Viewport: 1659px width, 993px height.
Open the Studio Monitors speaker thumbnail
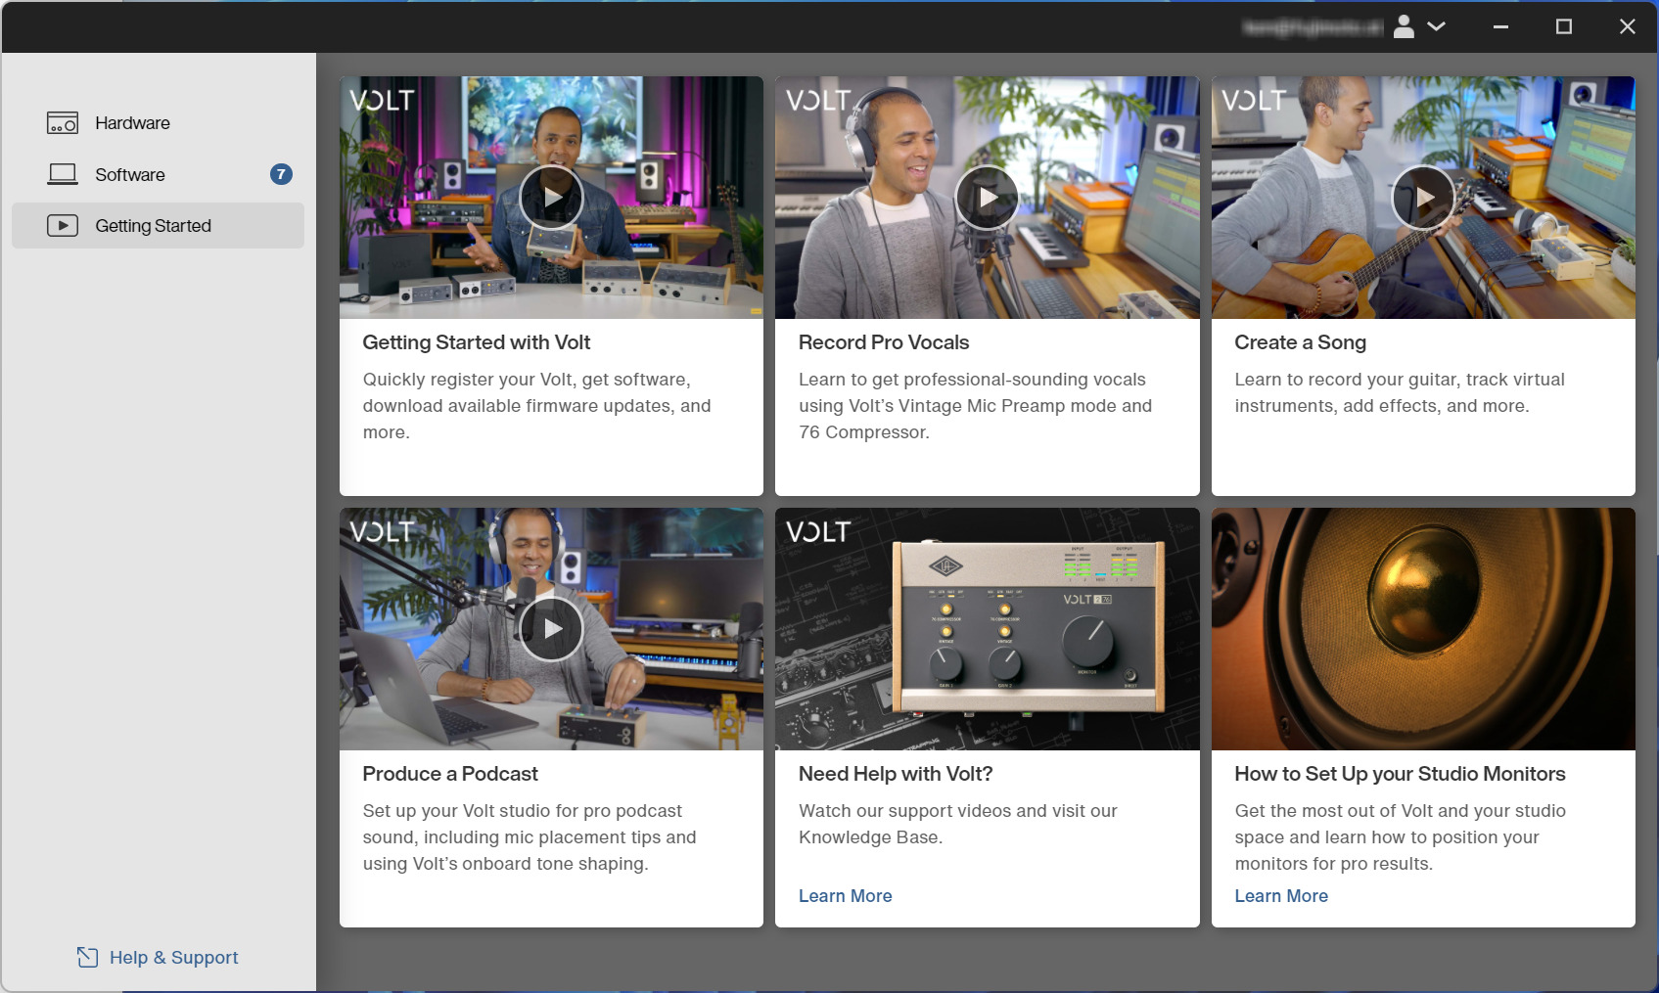pyautogui.click(x=1423, y=629)
